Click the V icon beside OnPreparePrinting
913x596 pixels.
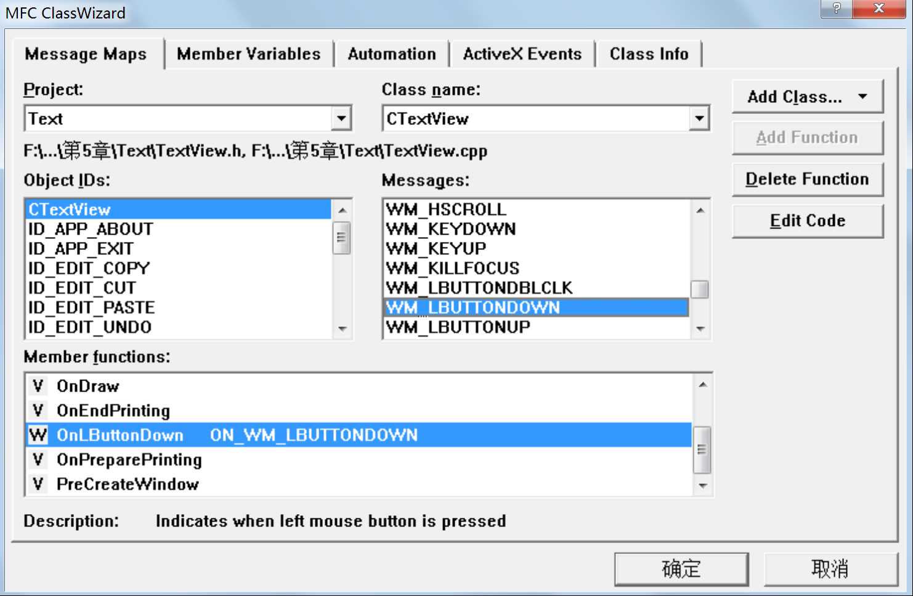(38, 460)
